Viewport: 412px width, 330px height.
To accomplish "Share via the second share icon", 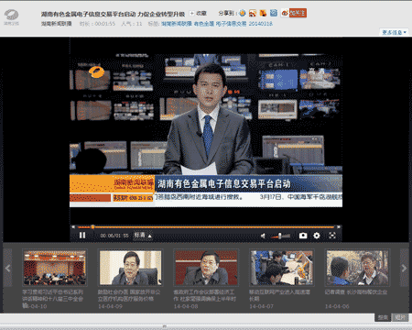I will 253,13.
